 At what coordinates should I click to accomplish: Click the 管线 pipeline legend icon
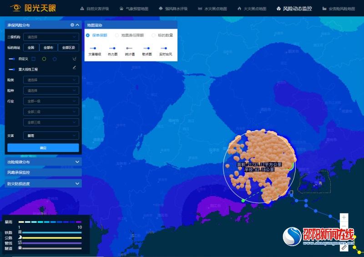tap(20, 242)
